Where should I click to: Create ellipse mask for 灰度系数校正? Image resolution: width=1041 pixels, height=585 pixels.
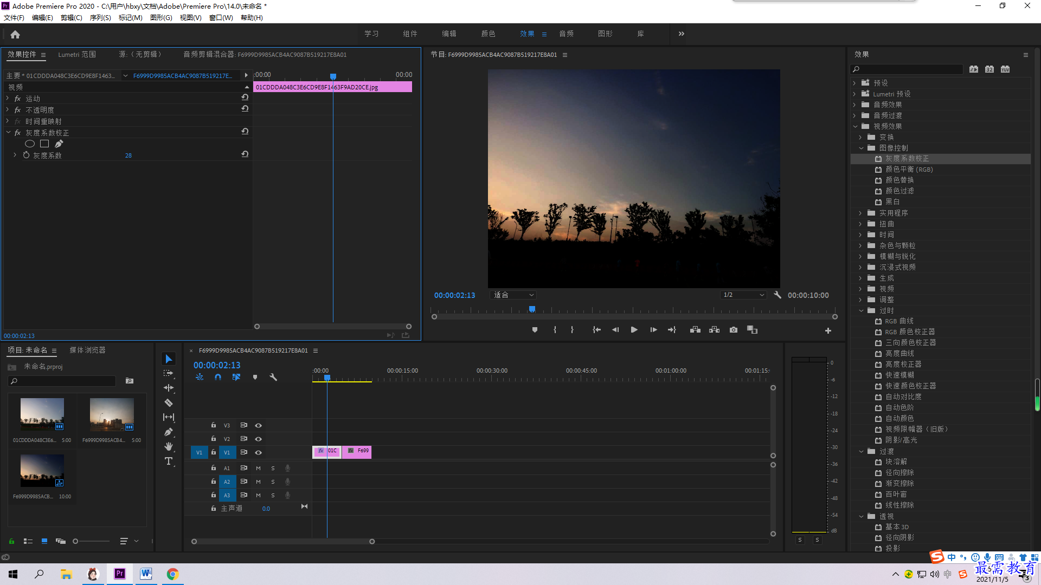click(30, 144)
